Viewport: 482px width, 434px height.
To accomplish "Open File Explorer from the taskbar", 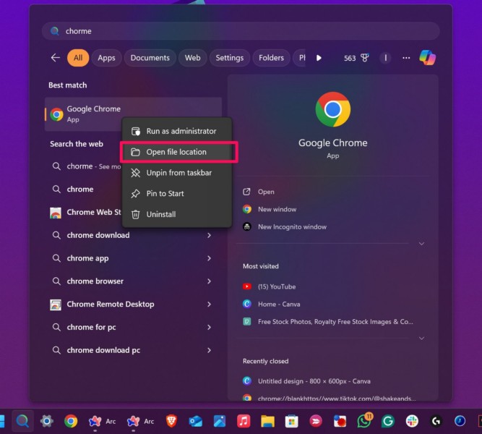I will (268, 421).
